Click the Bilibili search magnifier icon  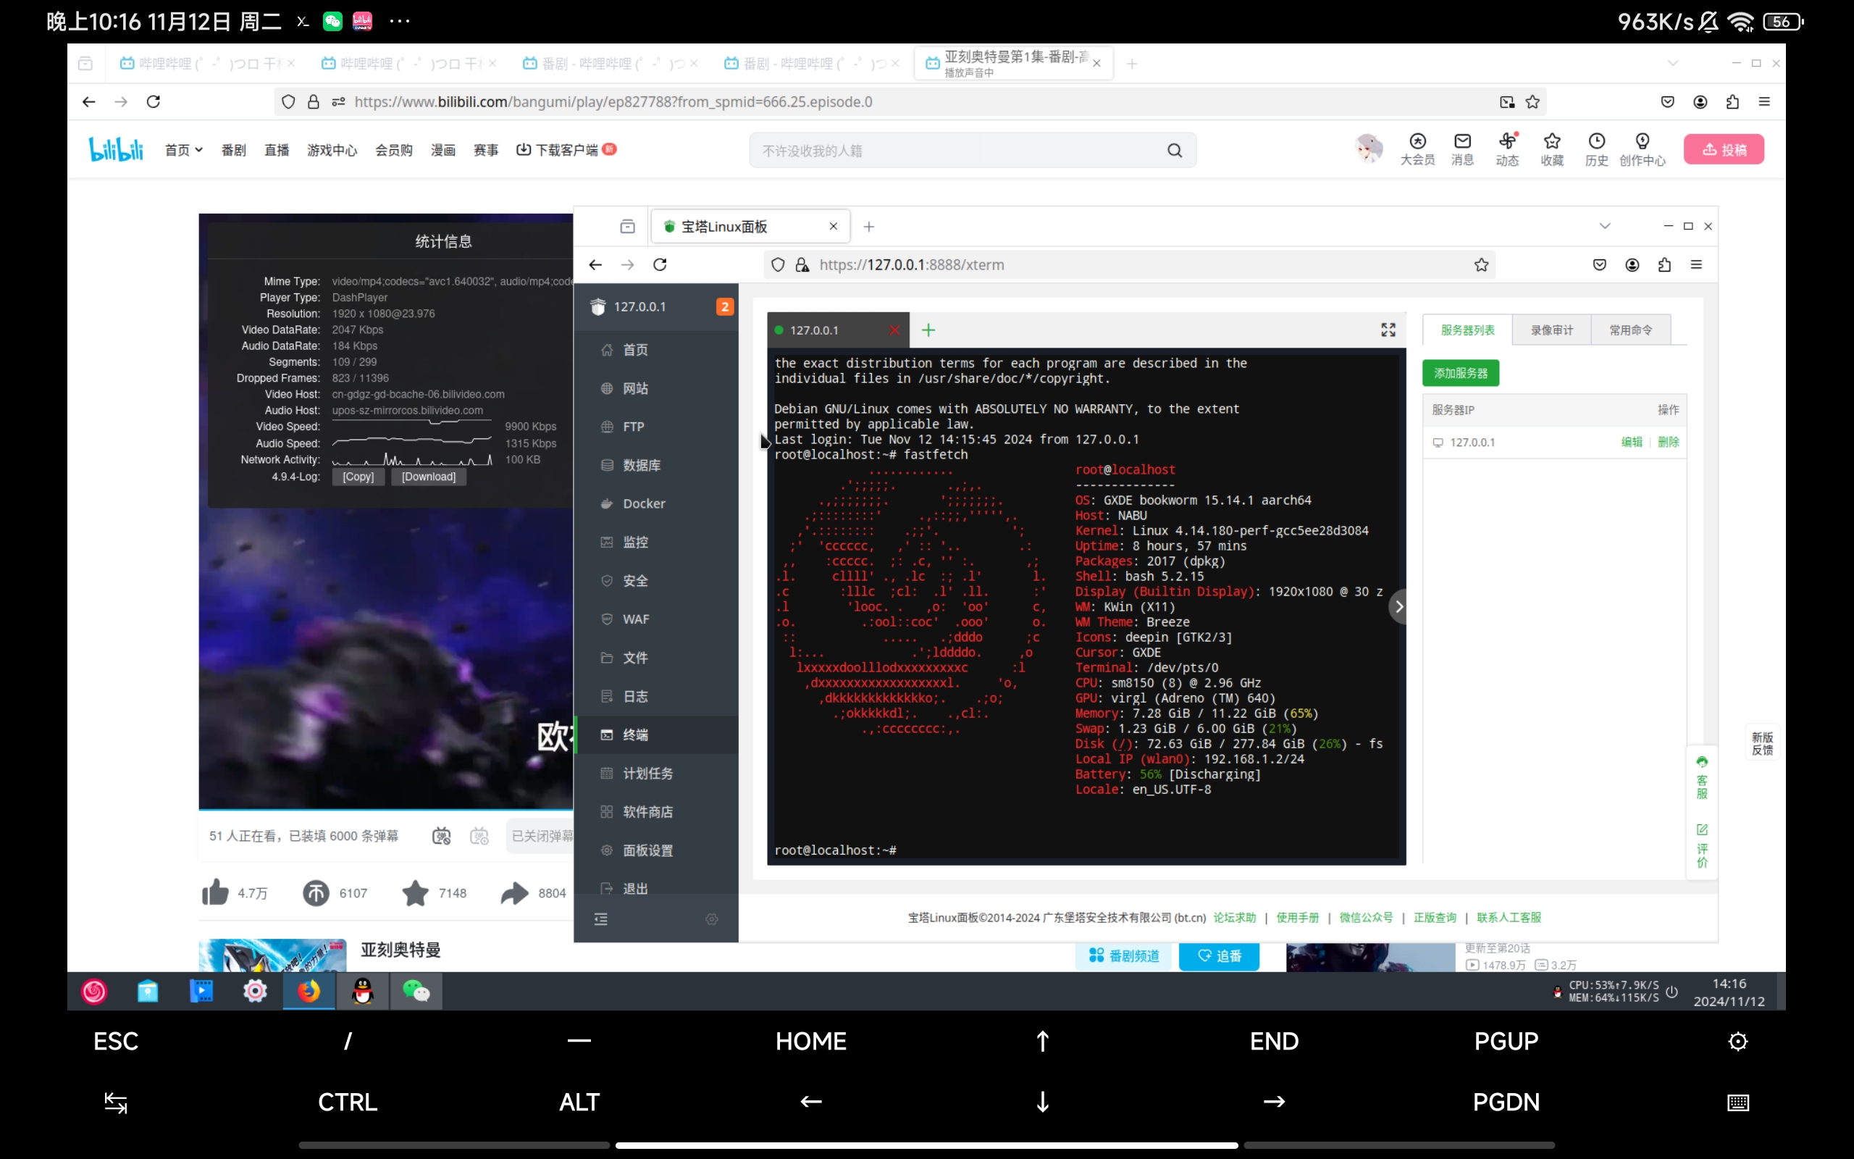[x=1175, y=150]
